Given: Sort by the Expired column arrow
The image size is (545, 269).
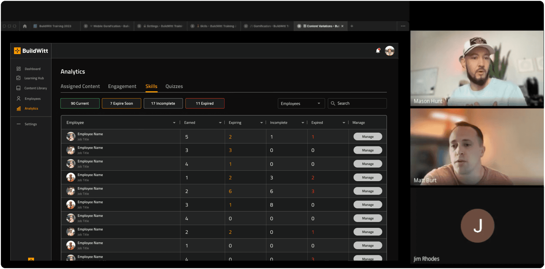Looking at the screenshot, I should [344, 123].
